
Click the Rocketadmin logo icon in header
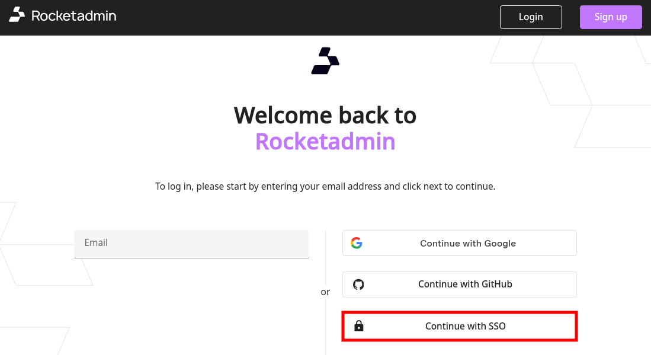pos(17,15)
